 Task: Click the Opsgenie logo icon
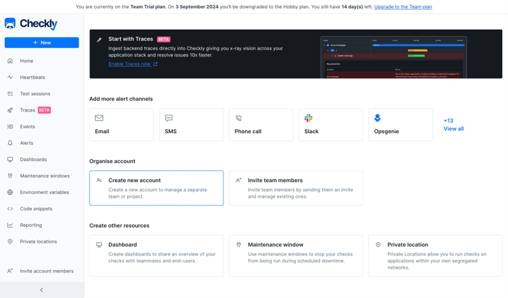coord(377,118)
